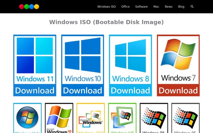The width and height of the screenshot is (213, 133).
Task: Click the Windows 11 logo image
Action: tap(35, 56)
